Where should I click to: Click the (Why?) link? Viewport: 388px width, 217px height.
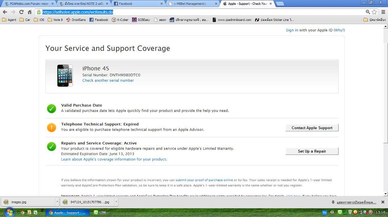click(x=339, y=30)
